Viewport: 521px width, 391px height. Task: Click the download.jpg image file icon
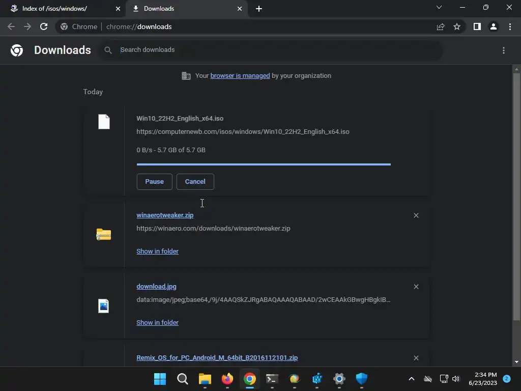(104, 306)
